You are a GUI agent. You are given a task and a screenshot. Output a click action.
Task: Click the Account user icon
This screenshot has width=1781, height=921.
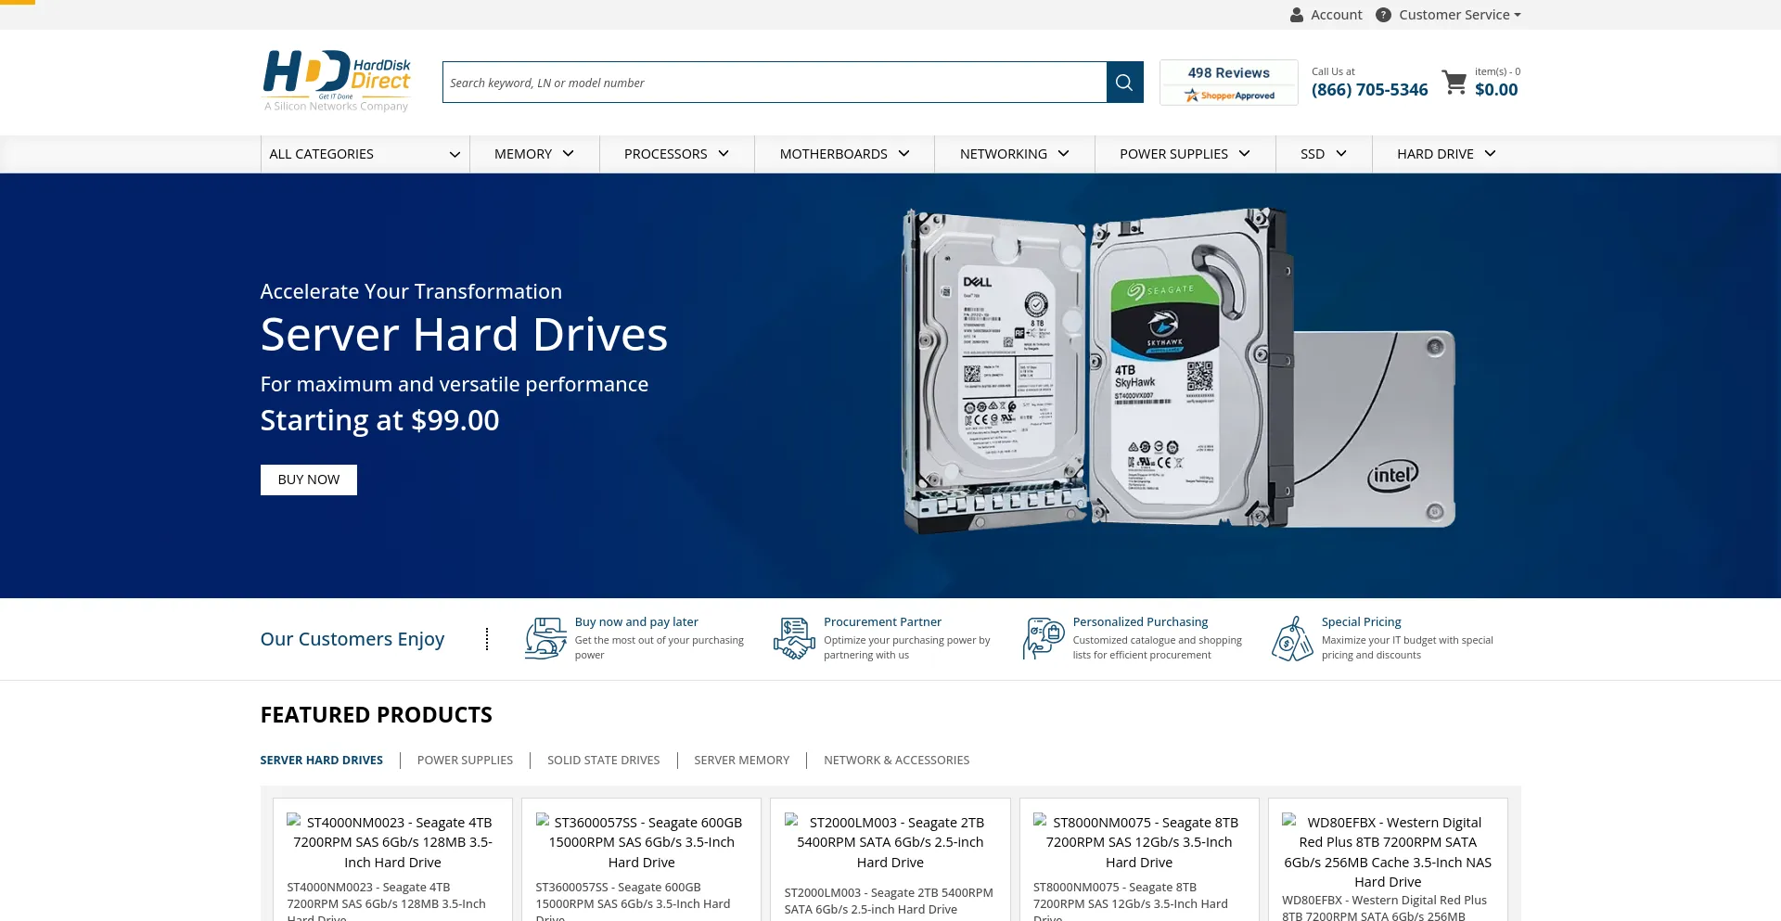(1297, 15)
